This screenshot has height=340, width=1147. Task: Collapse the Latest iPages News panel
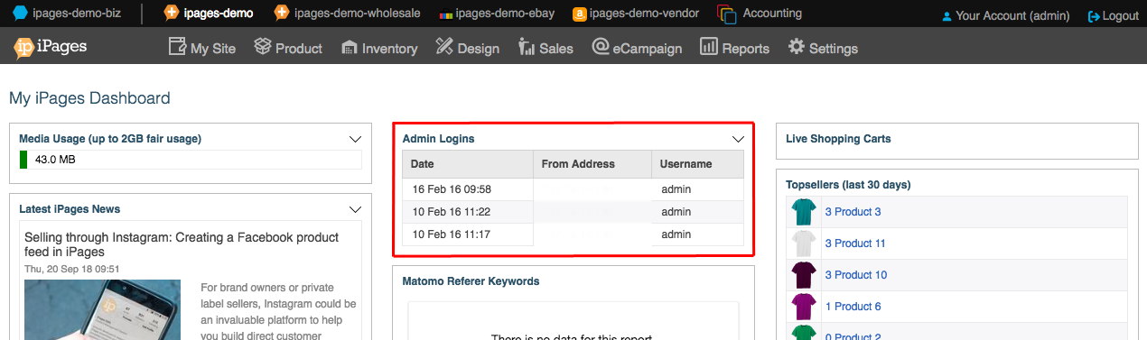[x=355, y=209]
